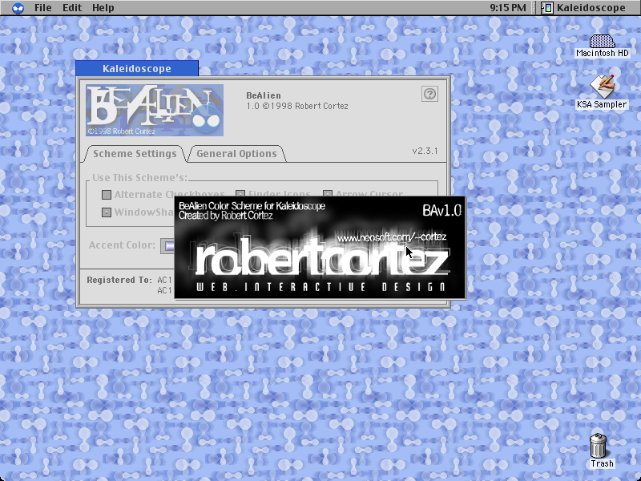Viewport: 641px width, 481px height.
Task: Open the Edit menu
Action: pos(72,8)
